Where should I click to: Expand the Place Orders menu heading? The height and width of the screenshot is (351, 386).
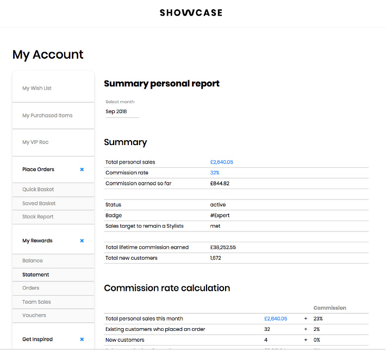(38, 170)
